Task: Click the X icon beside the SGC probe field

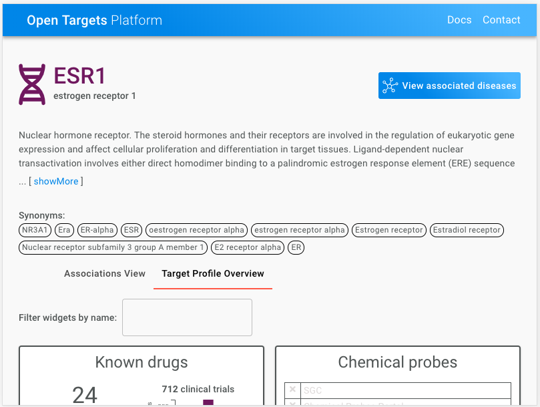Action: tap(292, 389)
